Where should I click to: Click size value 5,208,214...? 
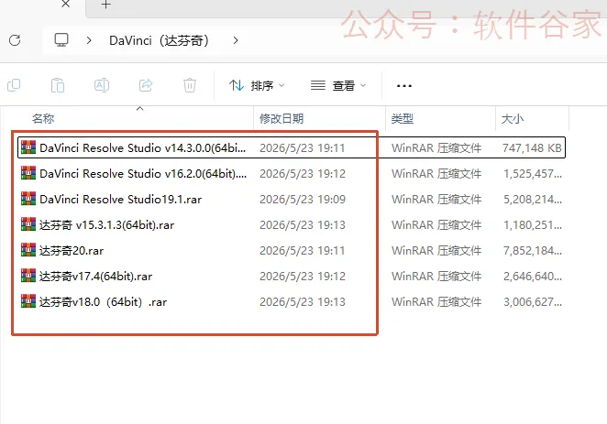point(533,200)
